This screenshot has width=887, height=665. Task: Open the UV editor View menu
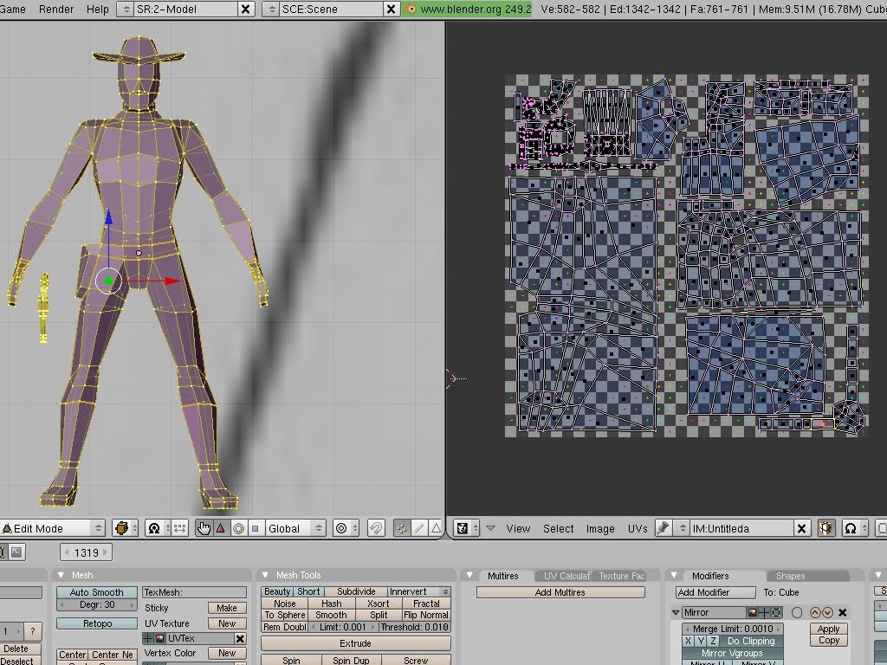[518, 528]
